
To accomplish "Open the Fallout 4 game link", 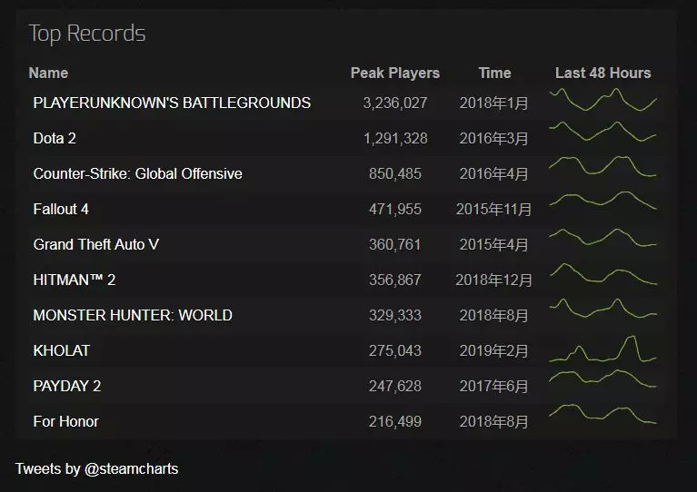I will [x=61, y=209].
